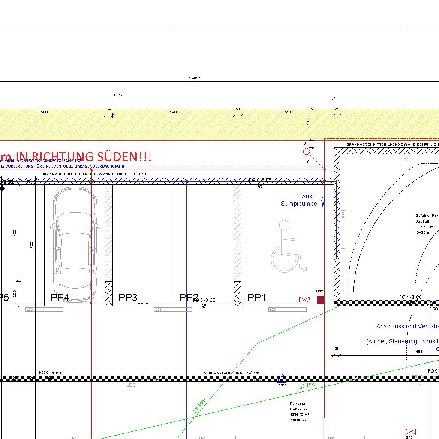Click the bottom-right red bowtie above G12
Image resolution: width=439 pixels, height=439 pixels.
411,431
